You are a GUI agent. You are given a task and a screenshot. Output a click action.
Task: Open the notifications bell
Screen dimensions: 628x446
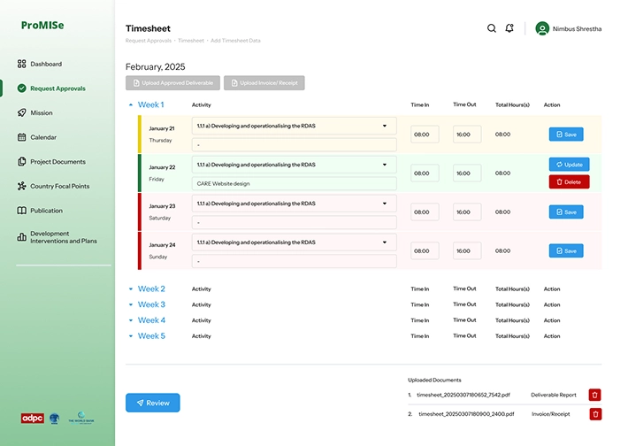pyautogui.click(x=509, y=28)
